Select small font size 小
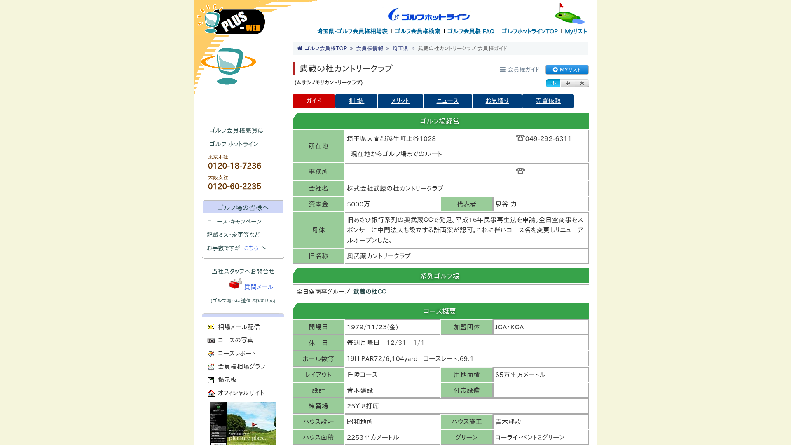Image resolution: width=791 pixels, height=445 pixels. coord(553,83)
